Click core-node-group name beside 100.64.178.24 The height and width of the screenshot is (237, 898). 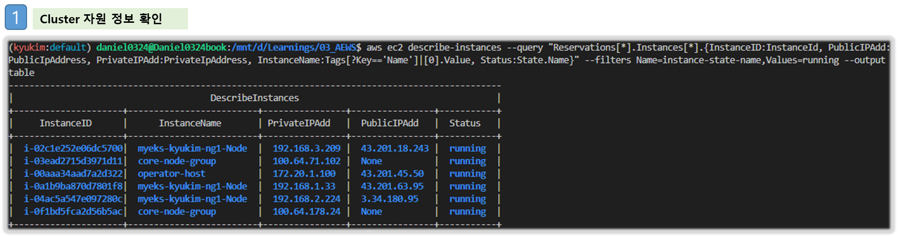coord(177,211)
